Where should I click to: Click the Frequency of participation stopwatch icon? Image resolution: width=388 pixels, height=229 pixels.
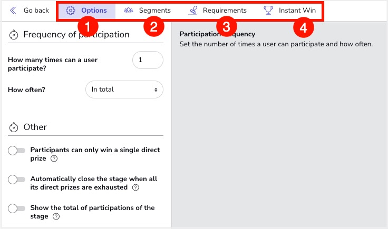(14, 35)
